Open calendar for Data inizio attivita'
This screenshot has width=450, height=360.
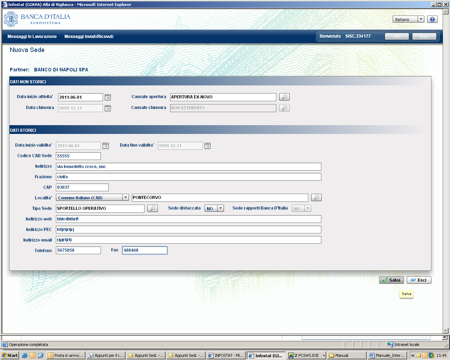click(x=108, y=97)
